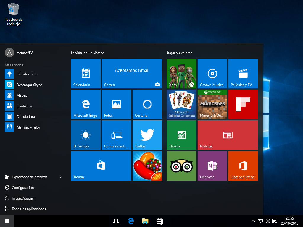This screenshot has height=227, width=303.
Task: Open Microsoft Solitaire Collection
Action: tap(181, 104)
